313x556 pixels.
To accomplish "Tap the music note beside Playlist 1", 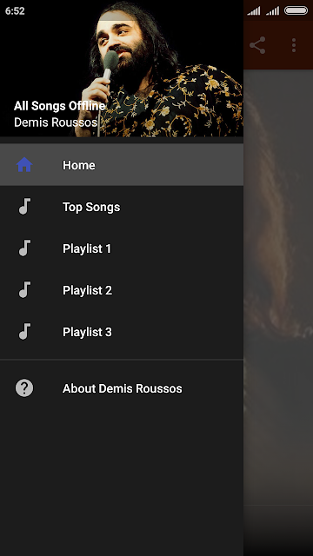I will [x=24, y=248].
